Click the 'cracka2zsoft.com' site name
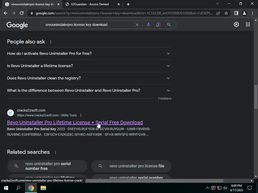Image resolution: width=258 pixels, height=193 pixels. [x=31, y=111]
